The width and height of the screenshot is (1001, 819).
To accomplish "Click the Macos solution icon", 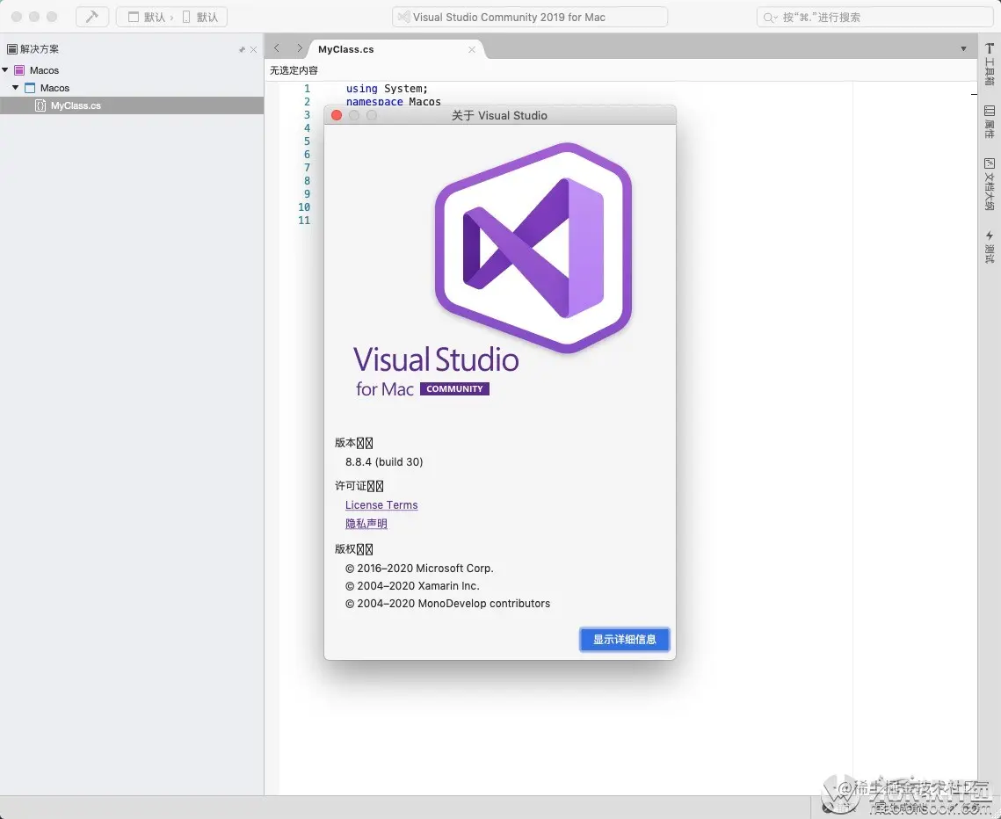I will (x=19, y=70).
